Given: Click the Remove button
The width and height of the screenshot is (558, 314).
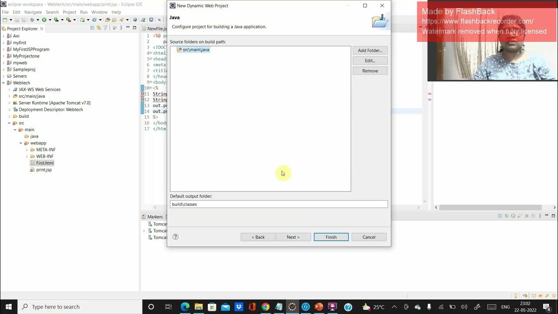Looking at the screenshot, I should coord(370,71).
